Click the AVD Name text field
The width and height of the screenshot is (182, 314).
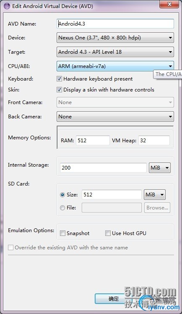pos(115,24)
